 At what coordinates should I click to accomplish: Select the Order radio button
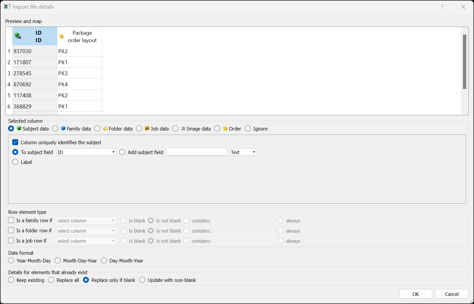coord(217,128)
